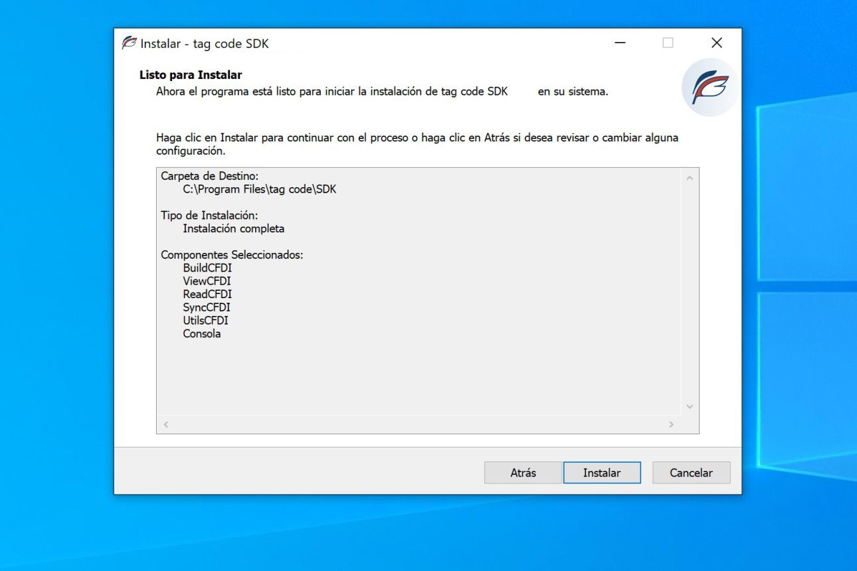Select the "Consola" component text
857x571 pixels.
pos(202,333)
